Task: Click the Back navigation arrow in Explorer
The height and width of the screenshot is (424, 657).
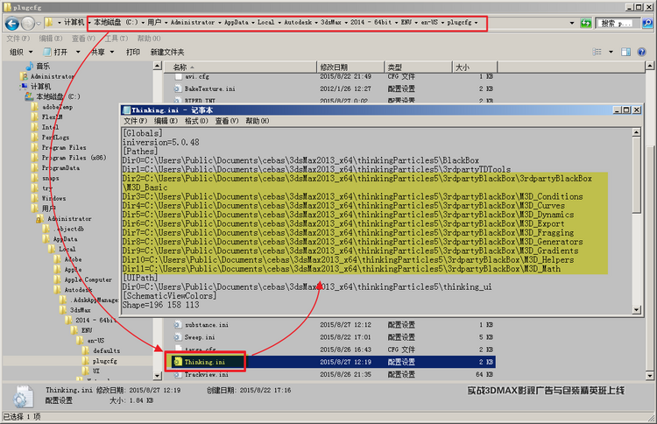Action: pos(12,24)
